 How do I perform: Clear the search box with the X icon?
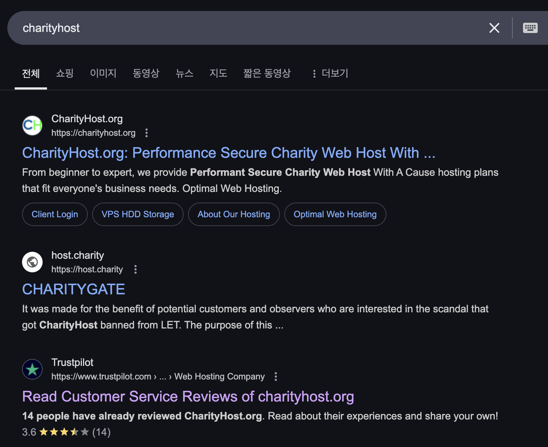(494, 28)
